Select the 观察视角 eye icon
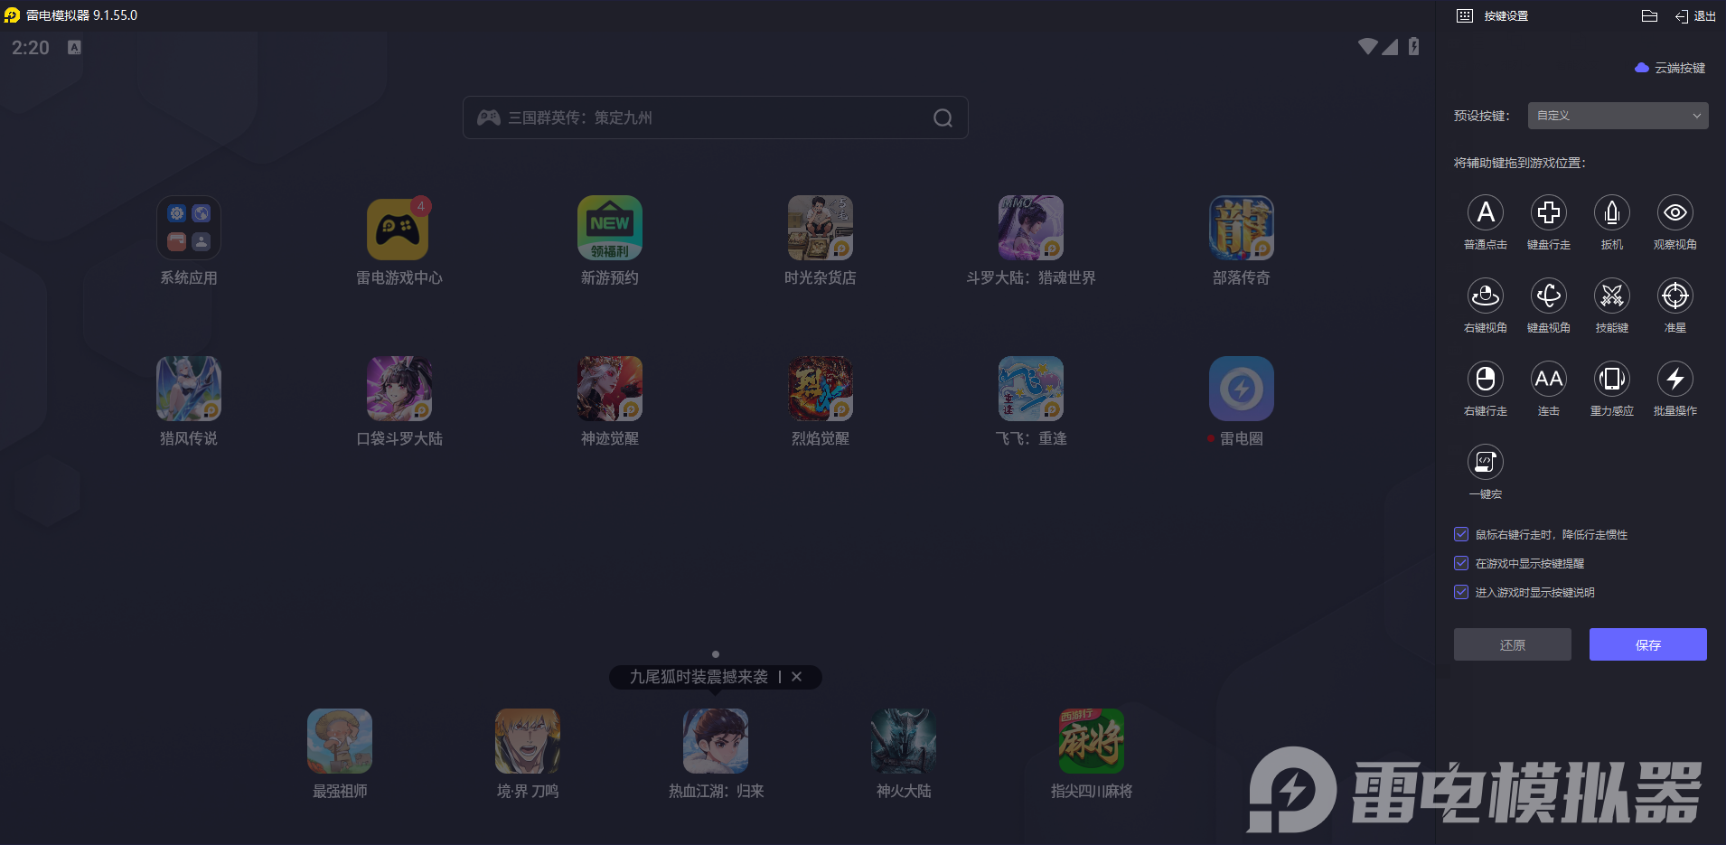This screenshot has width=1726, height=845. point(1675,212)
